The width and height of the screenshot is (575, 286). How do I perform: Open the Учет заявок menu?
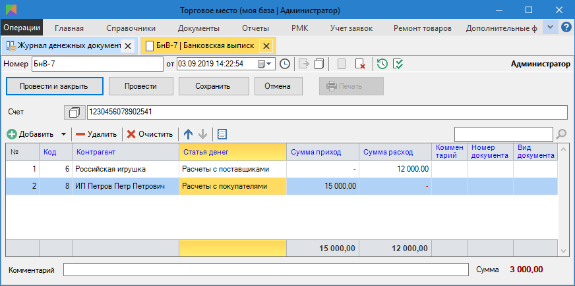coord(351,28)
